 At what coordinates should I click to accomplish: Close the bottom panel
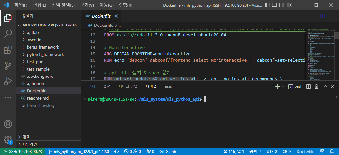click(x=332, y=87)
